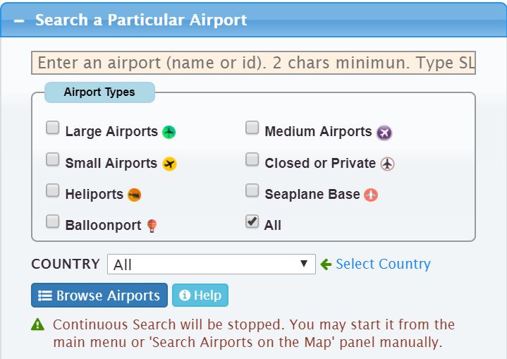Click the red Seaplane Base icon

point(371,195)
